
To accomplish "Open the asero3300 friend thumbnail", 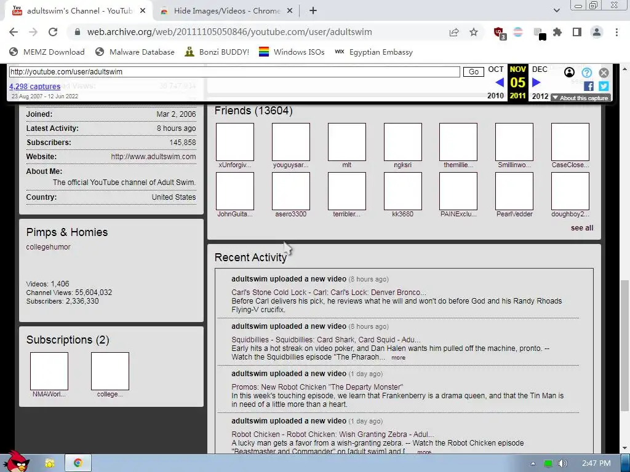I will point(291,191).
